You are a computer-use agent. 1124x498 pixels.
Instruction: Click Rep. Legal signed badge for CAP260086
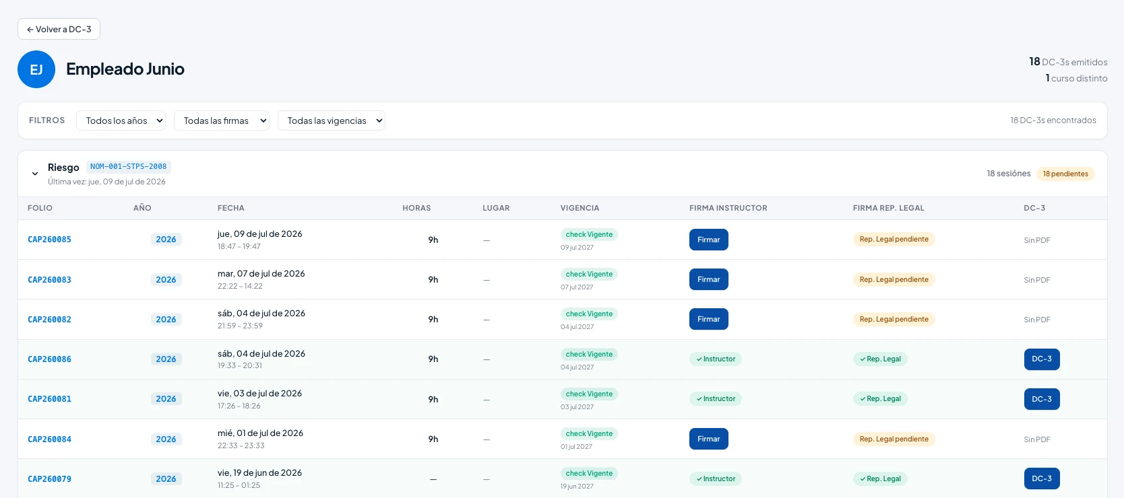(x=880, y=359)
